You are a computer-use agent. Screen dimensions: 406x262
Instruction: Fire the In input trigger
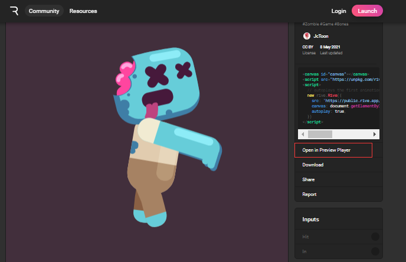(x=375, y=251)
